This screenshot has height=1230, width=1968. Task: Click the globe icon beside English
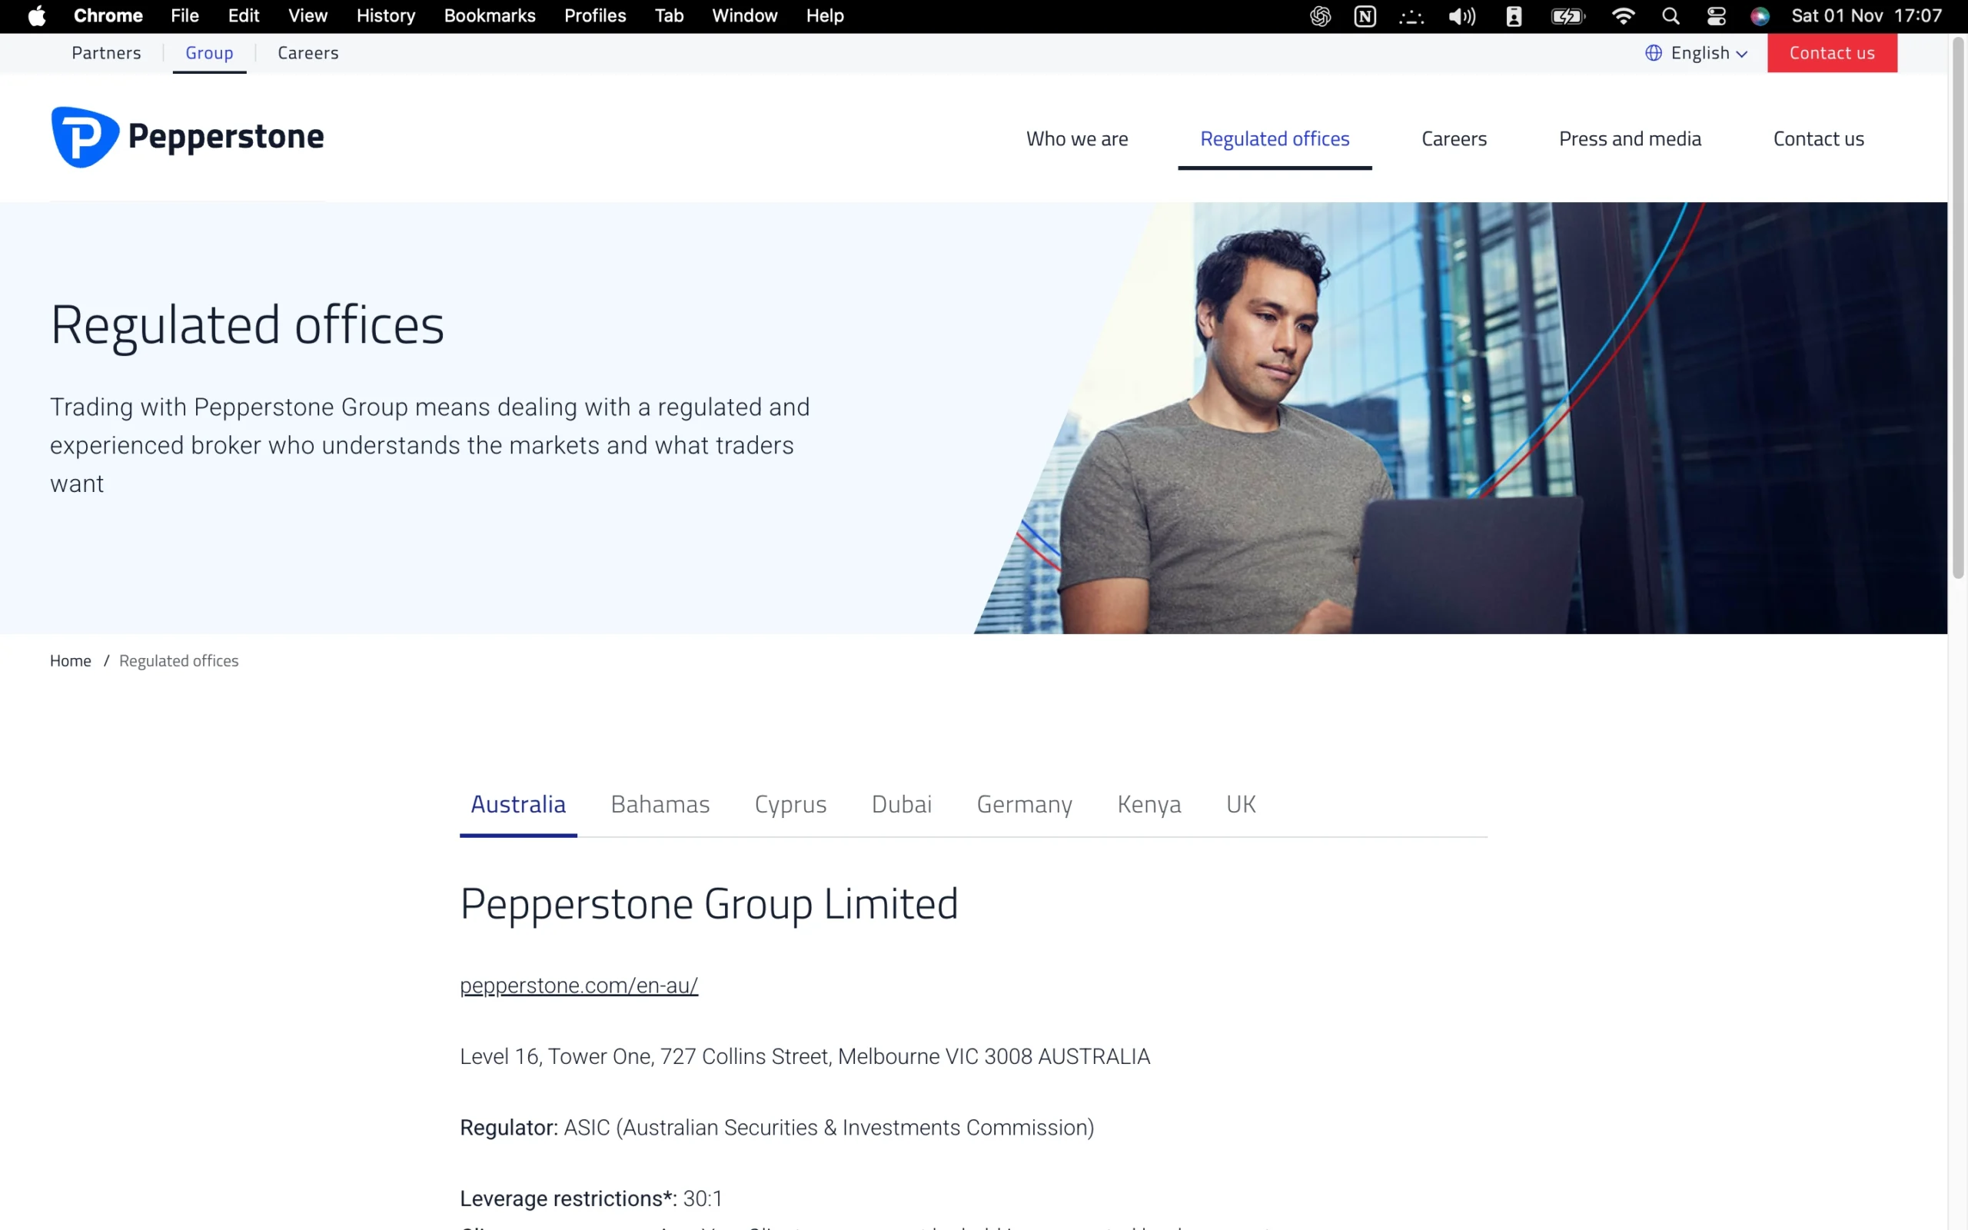1654,53
